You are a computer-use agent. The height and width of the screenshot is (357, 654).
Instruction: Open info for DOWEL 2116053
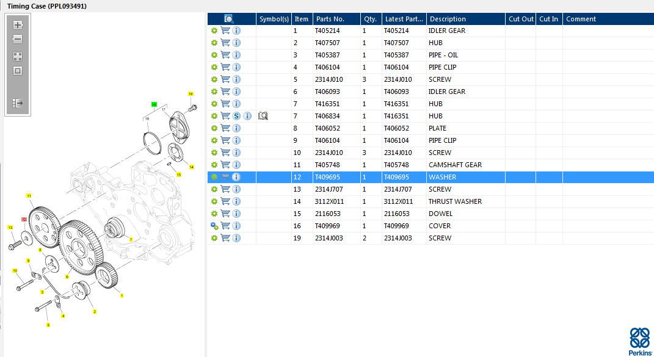point(236,214)
